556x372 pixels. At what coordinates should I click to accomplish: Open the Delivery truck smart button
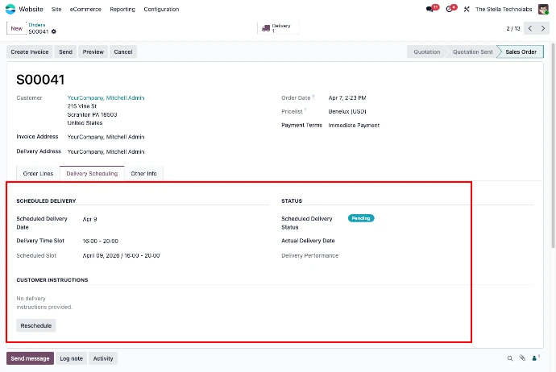tap(277, 28)
